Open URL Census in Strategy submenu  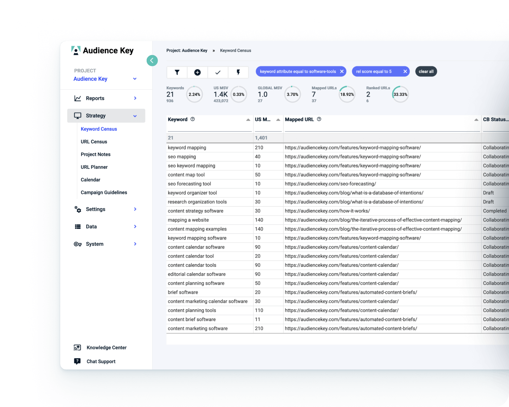pyautogui.click(x=94, y=142)
